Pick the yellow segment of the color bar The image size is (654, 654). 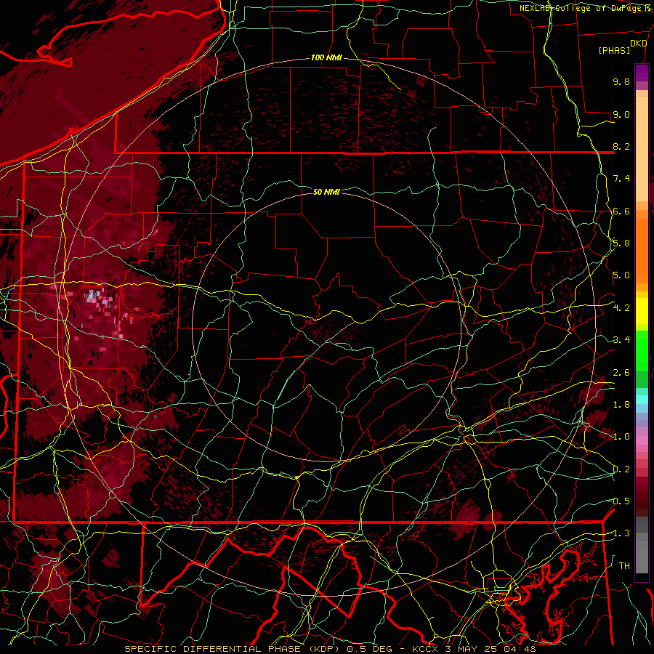tap(642, 311)
